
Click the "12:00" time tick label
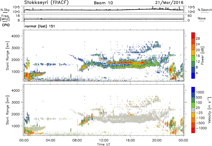[104, 140]
